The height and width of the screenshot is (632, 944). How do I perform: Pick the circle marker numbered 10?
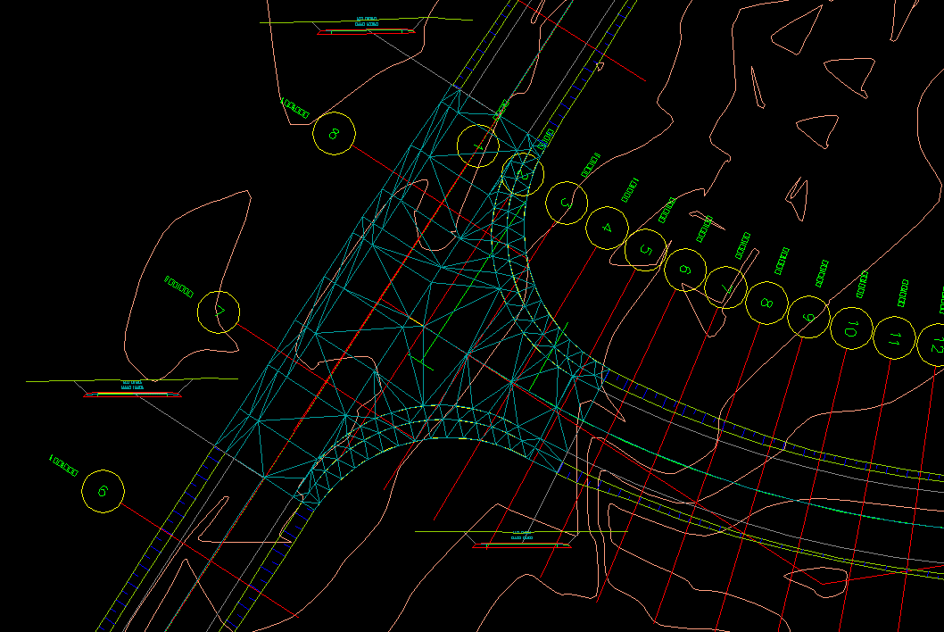(851, 329)
